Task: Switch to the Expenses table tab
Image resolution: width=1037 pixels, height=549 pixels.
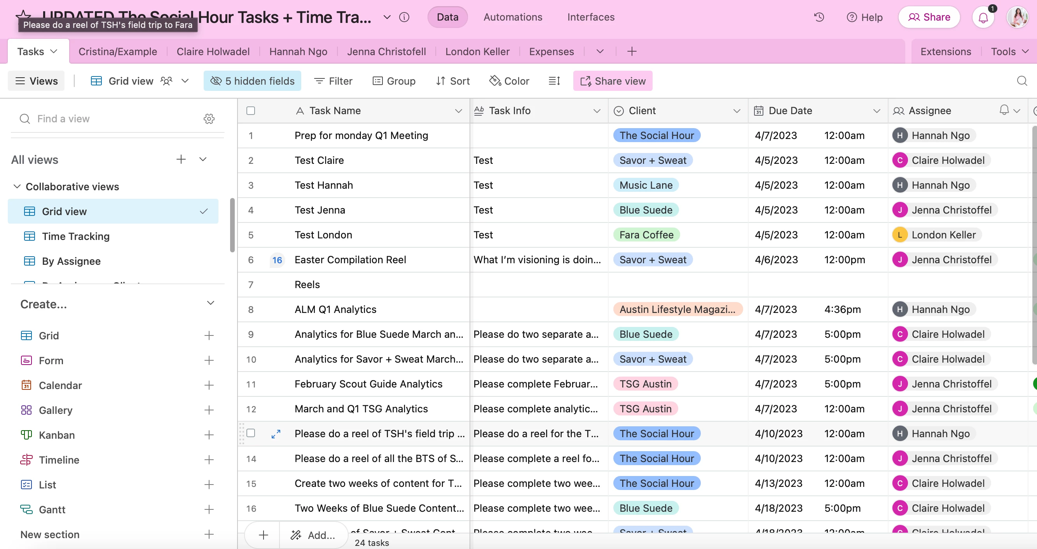Action: click(551, 52)
